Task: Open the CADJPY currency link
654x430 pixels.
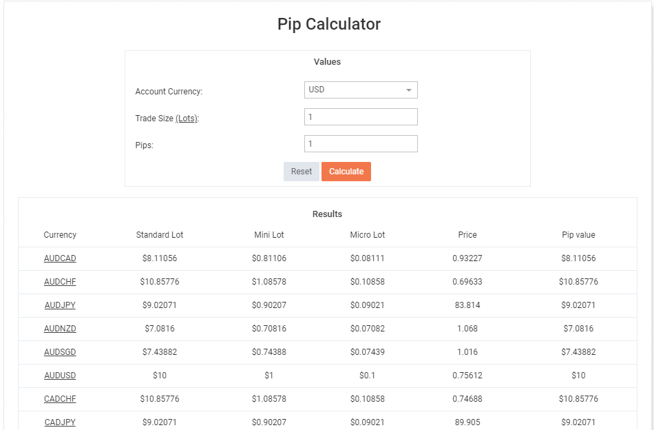Action: [x=60, y=422]
